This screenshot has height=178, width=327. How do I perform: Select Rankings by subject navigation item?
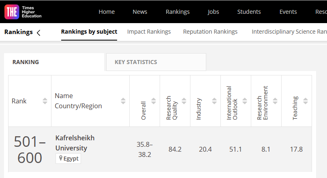pos(89,32)
